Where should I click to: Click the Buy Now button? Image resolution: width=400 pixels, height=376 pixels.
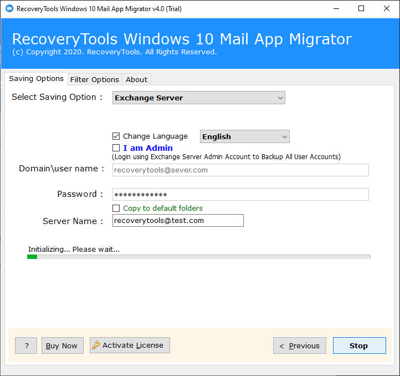[63, 345]
